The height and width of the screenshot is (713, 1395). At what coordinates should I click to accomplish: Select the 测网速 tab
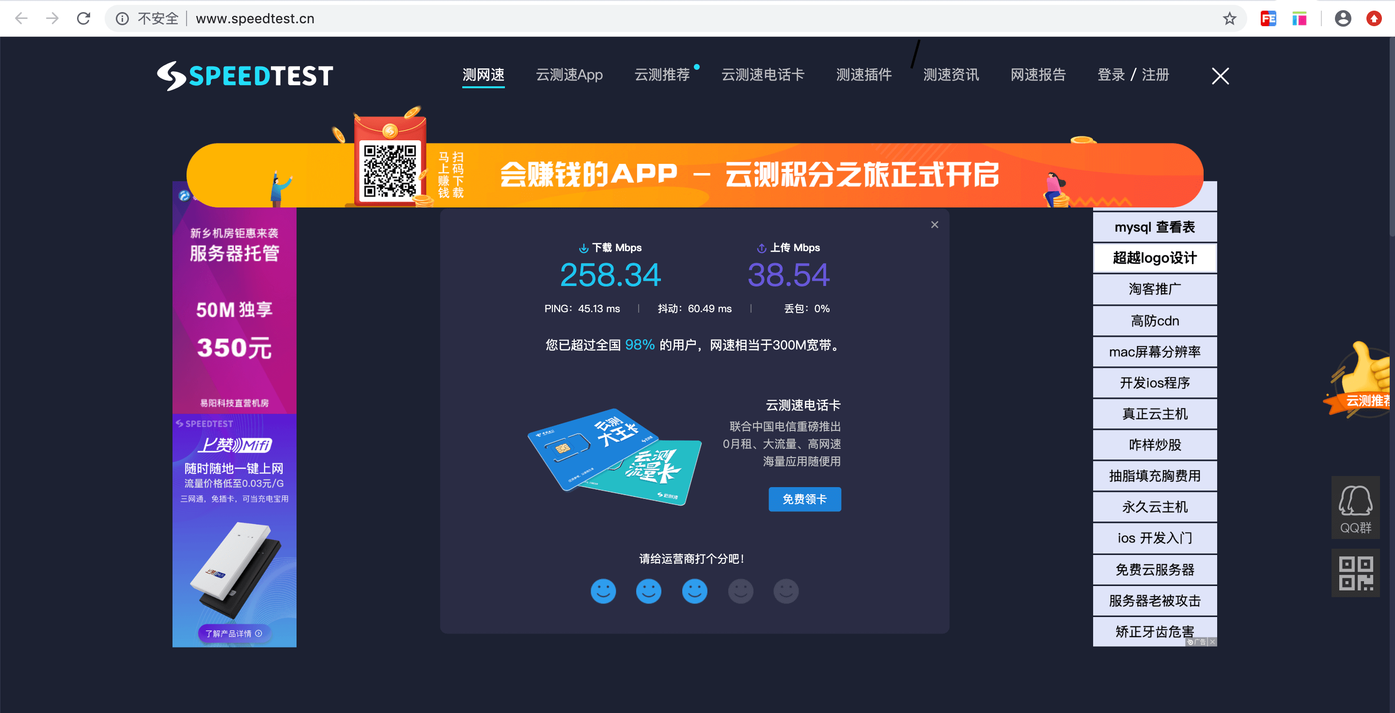[483, 75]
